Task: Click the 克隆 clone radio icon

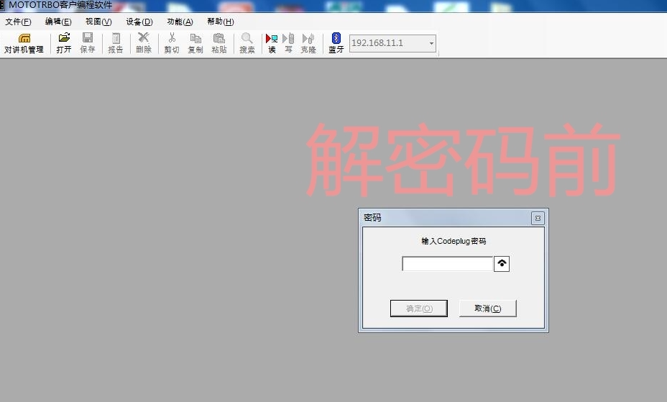Action: pos(308,43)
